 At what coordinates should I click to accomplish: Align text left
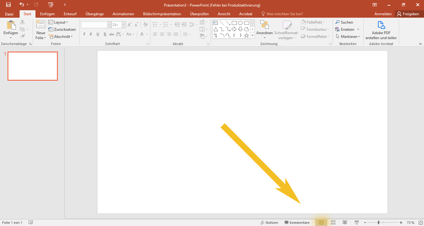click(x=155, y=34)
